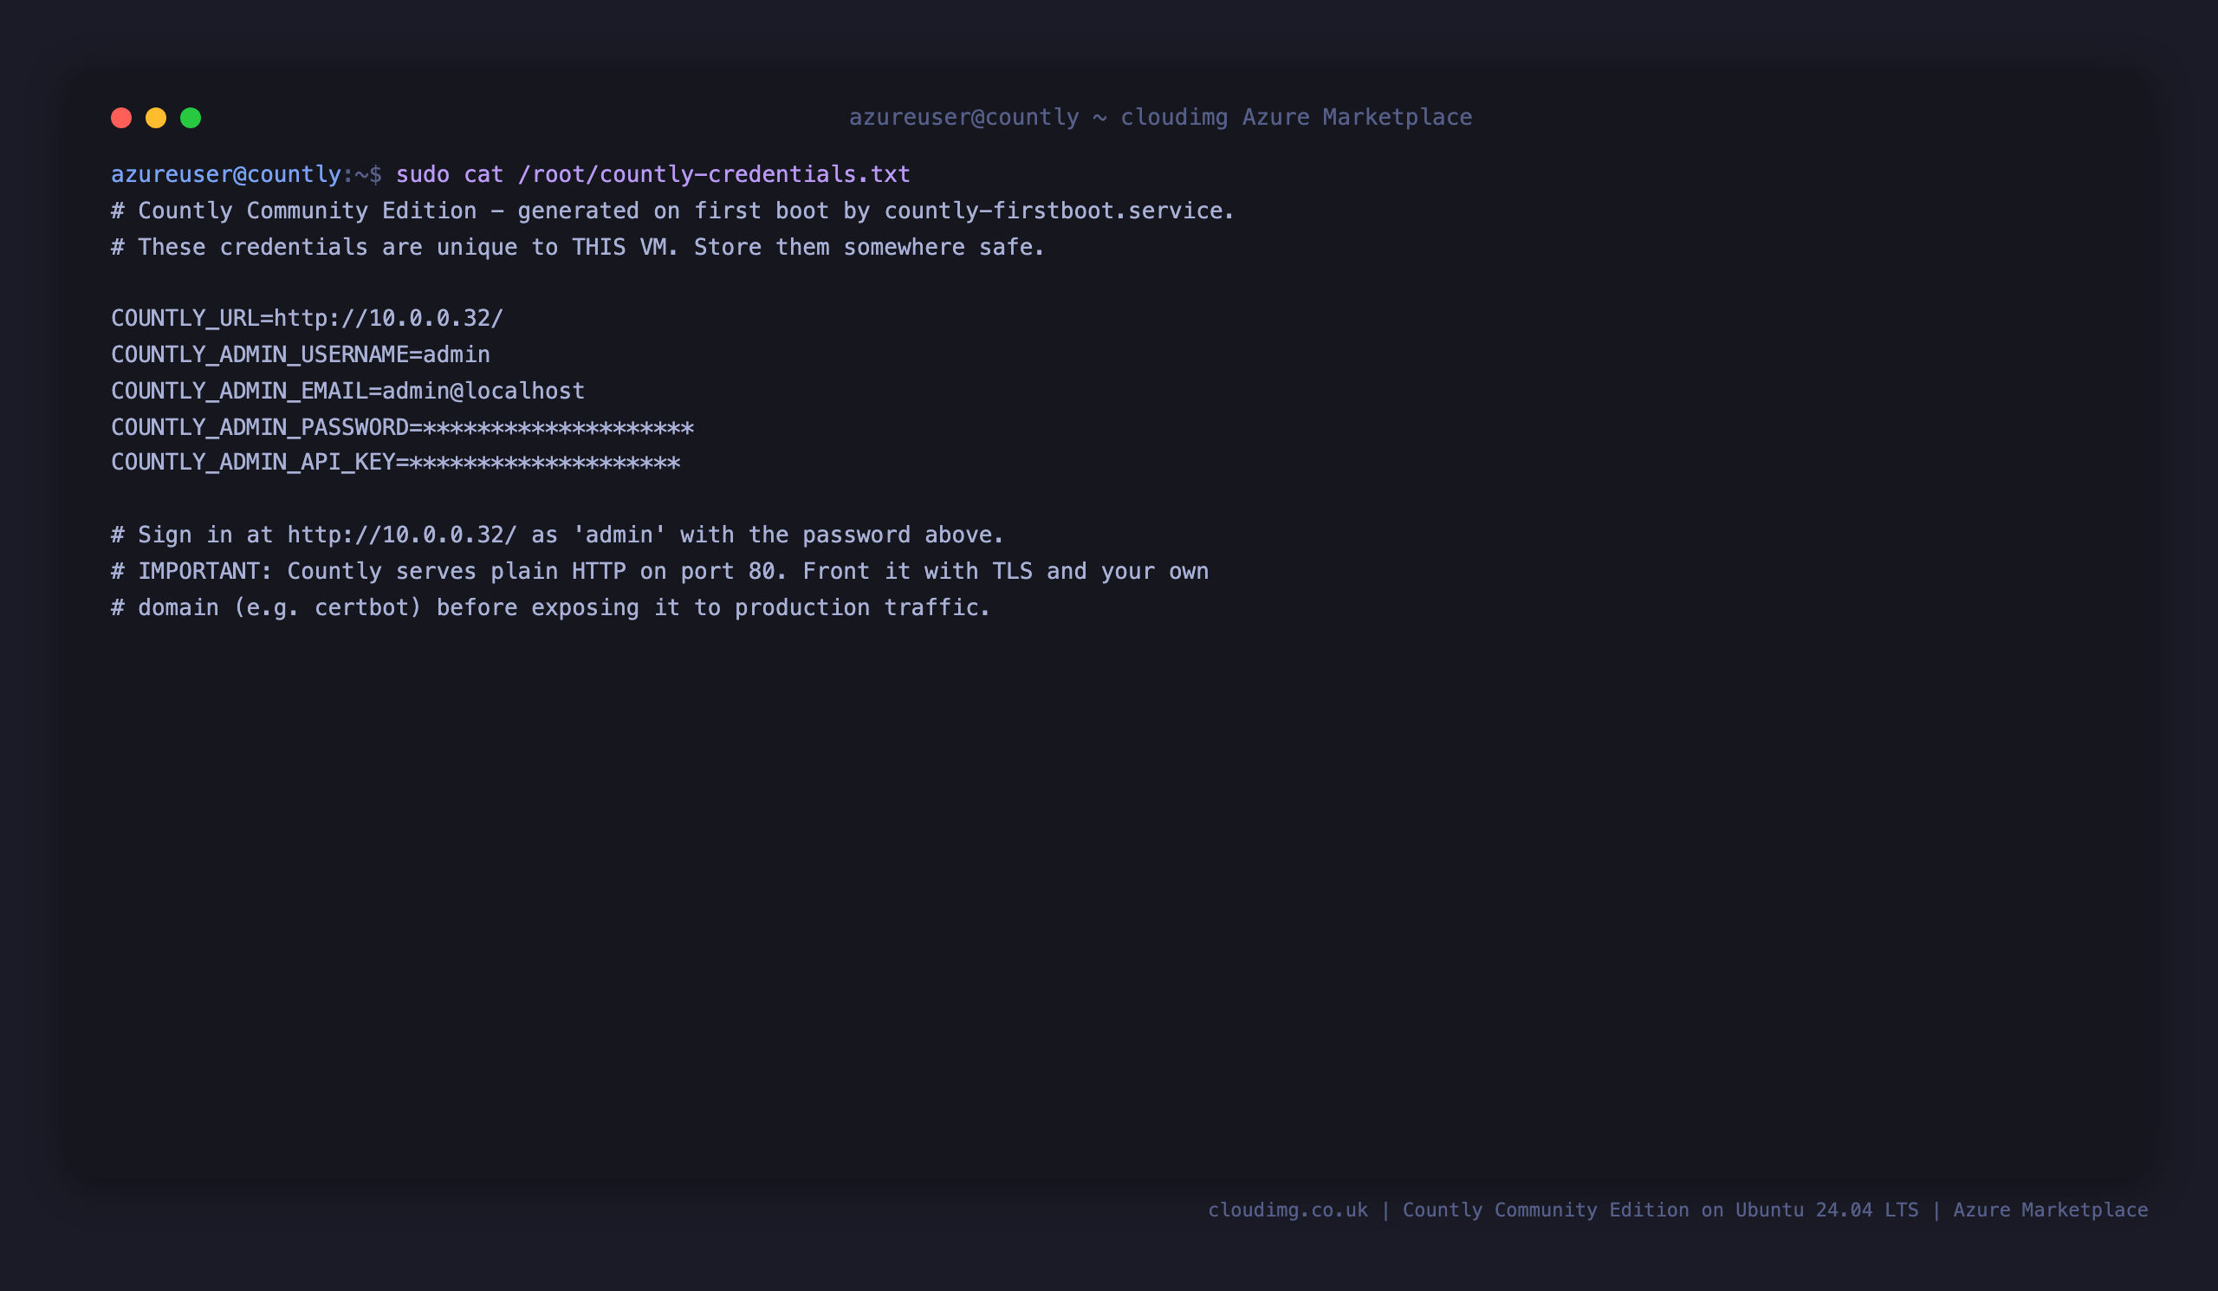Click the 'sudo cat /root/countly-credentials.txt' command

653,174
